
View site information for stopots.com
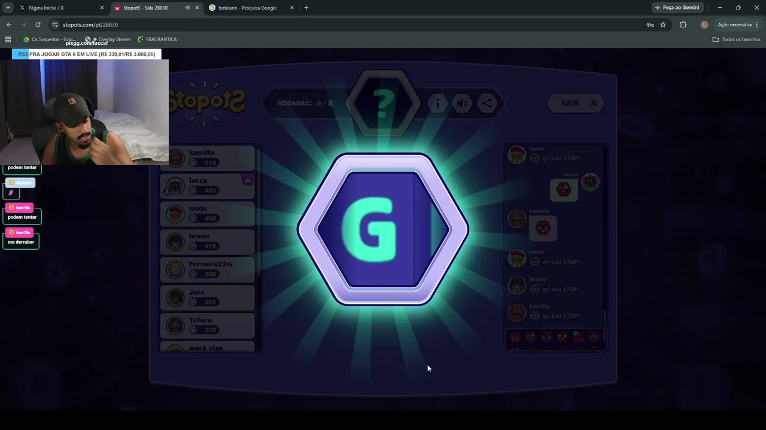point(55,24)
